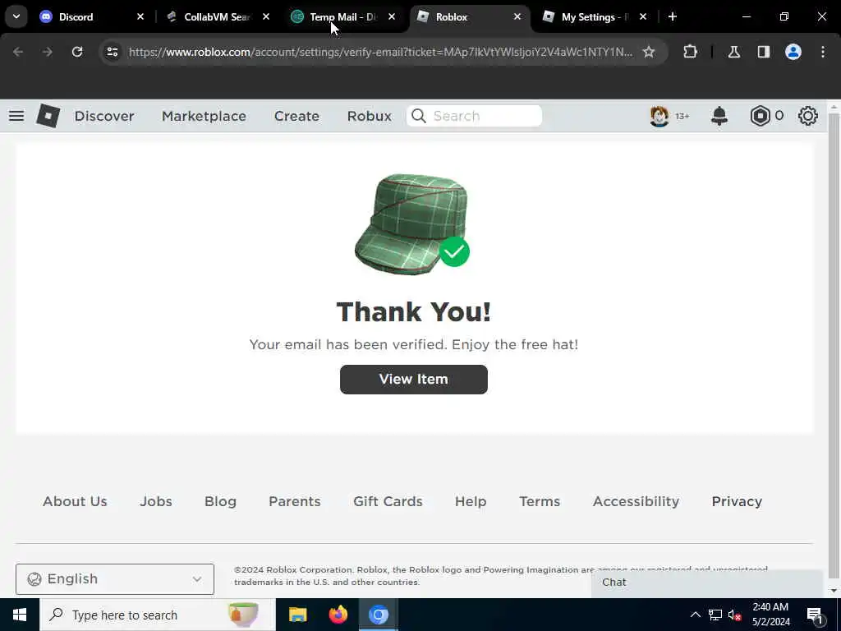Toggle the browser side panel icon

point(764,52)
